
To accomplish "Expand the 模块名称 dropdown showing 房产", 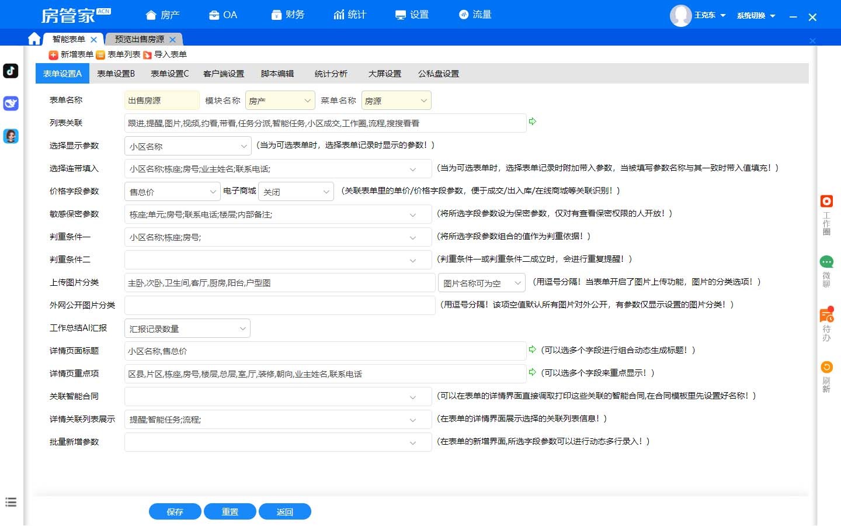I will (x=280, y=101).
